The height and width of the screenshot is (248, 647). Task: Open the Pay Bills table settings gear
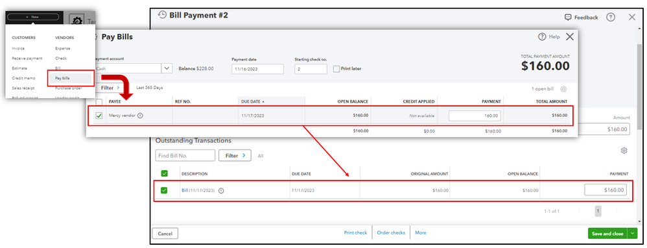563,90
